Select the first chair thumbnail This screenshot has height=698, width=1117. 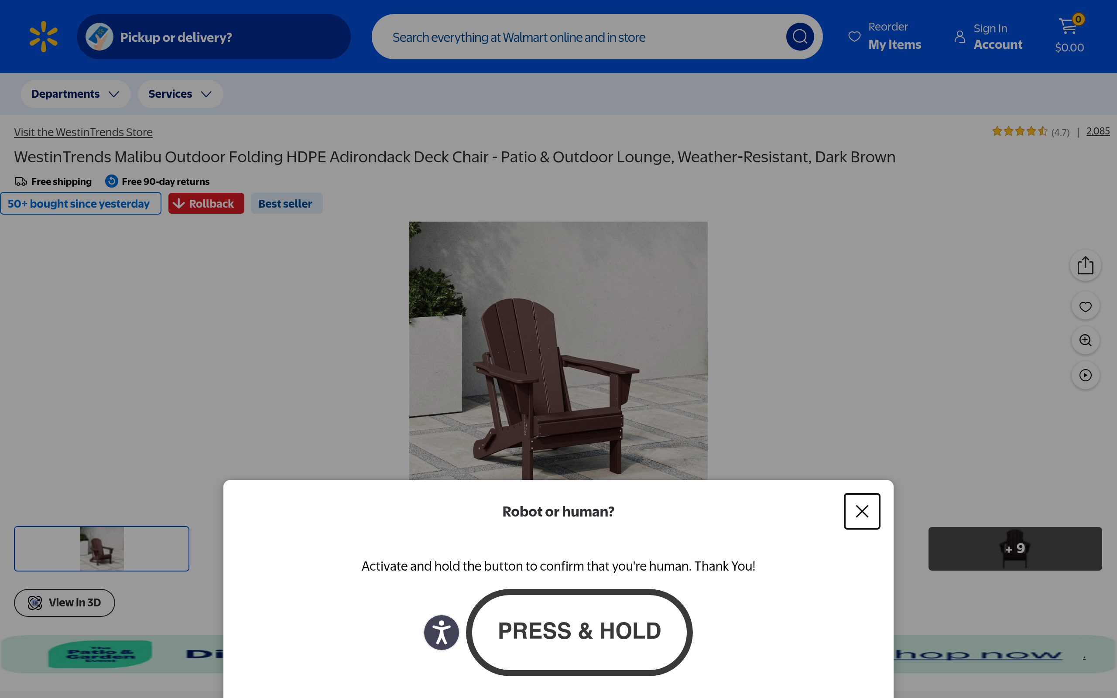tap(102, 548)
